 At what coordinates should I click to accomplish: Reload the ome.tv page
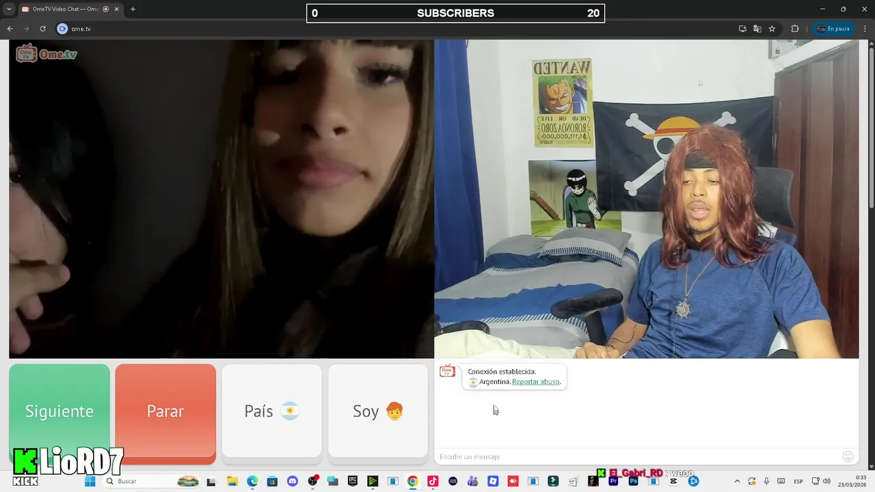(42, 29)
